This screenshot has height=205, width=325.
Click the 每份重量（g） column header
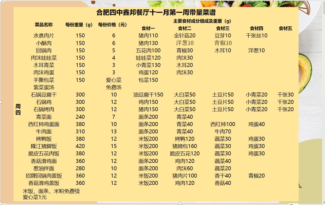pos(79,25)
